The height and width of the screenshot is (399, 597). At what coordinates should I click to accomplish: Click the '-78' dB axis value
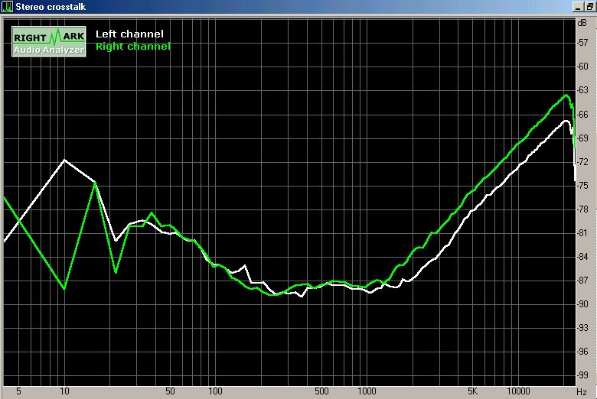[x=582, y=209]
